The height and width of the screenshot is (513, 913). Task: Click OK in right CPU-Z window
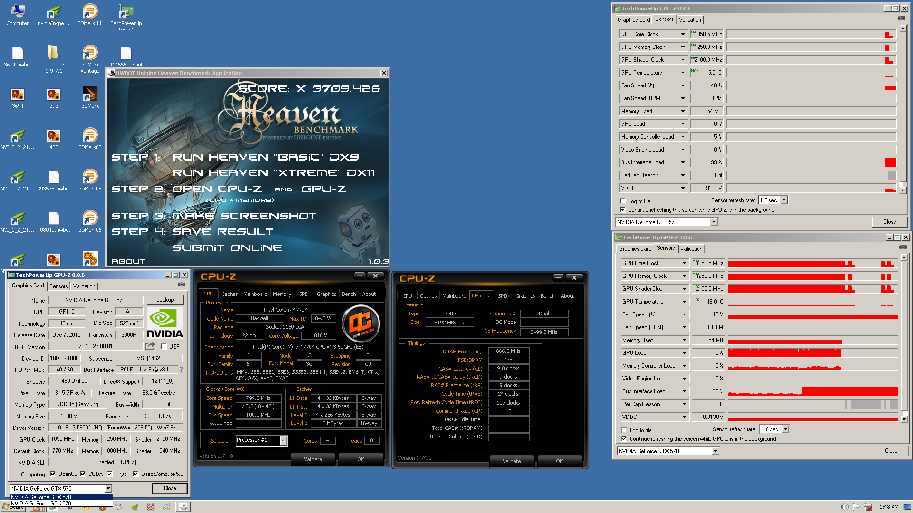tap(559, 461)
